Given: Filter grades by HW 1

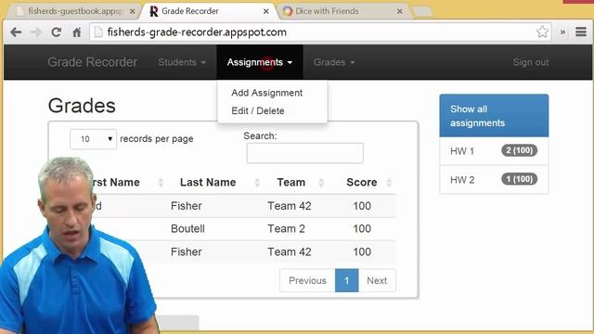Looking at the screenshot, I should 494,151.
